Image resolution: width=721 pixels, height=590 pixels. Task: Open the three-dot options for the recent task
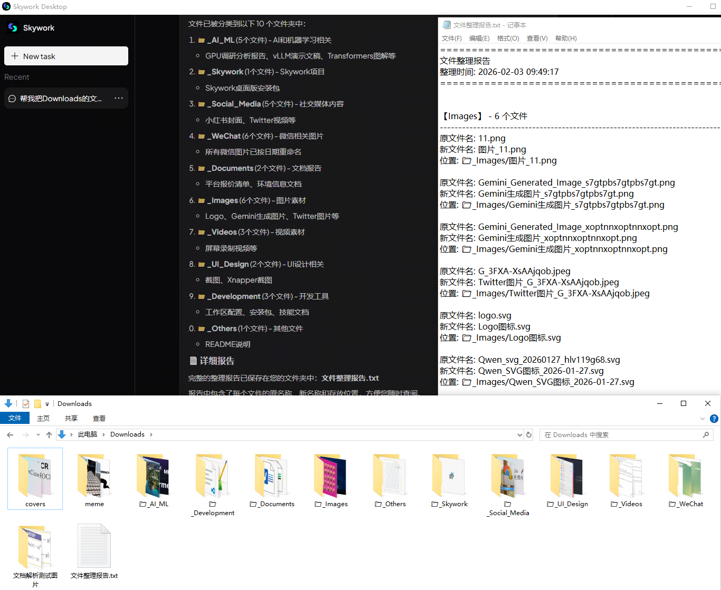coord(119,99)
